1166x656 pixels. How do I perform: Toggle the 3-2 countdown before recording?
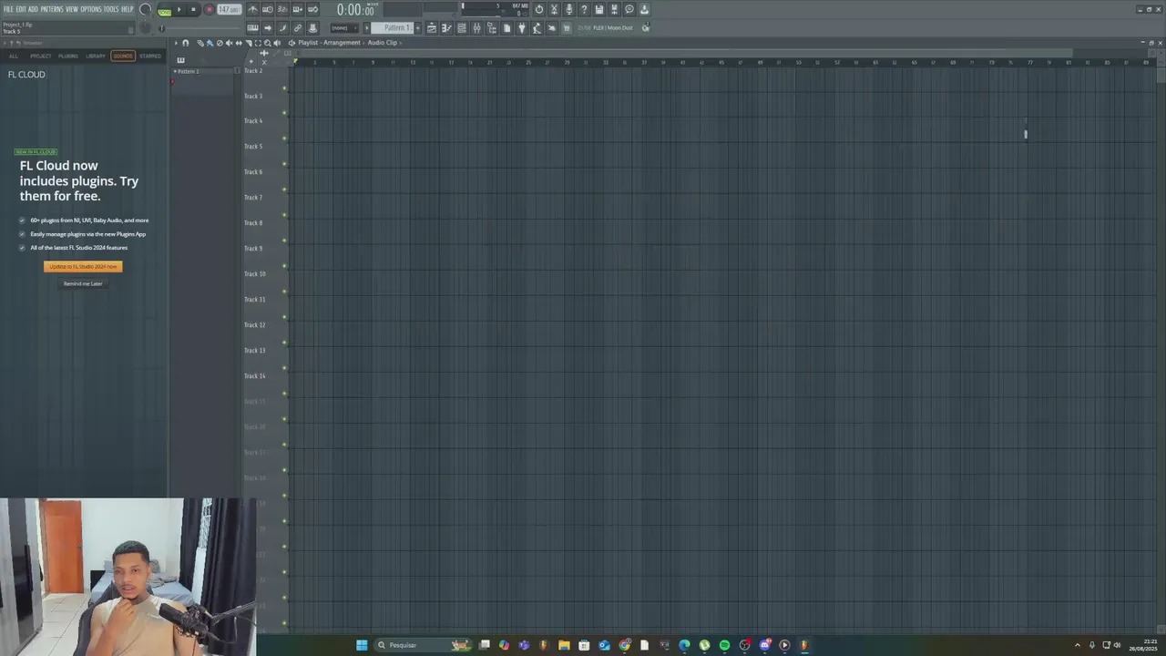tap(282, 9)
